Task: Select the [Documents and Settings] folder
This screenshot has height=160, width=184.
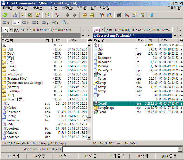Action: tap(24, 83)
